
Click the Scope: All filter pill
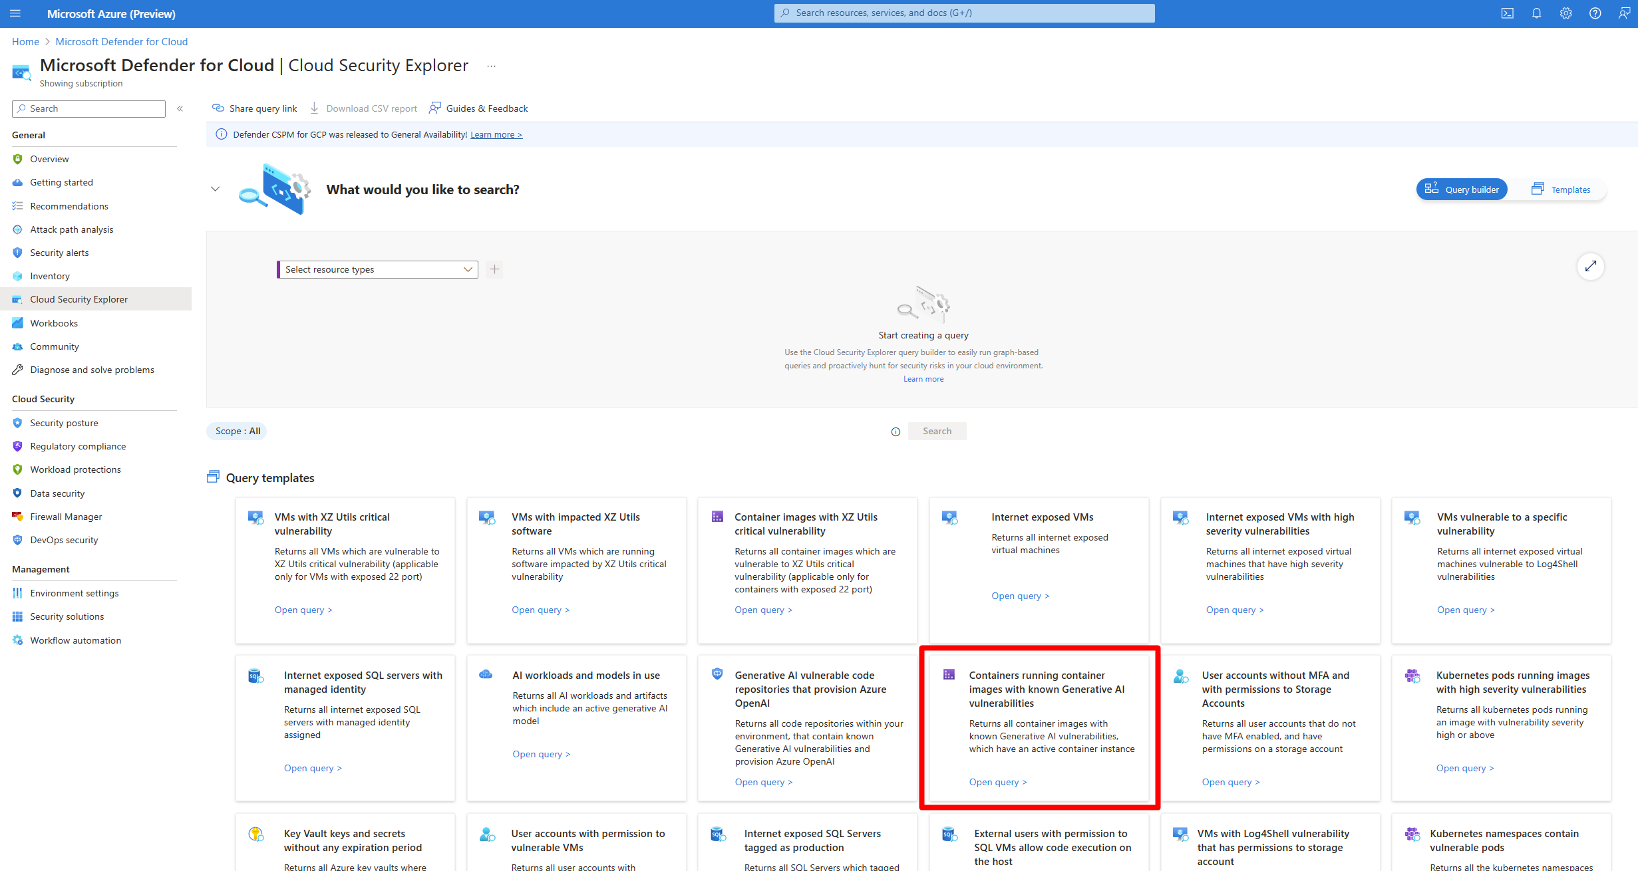pos(237,431)
